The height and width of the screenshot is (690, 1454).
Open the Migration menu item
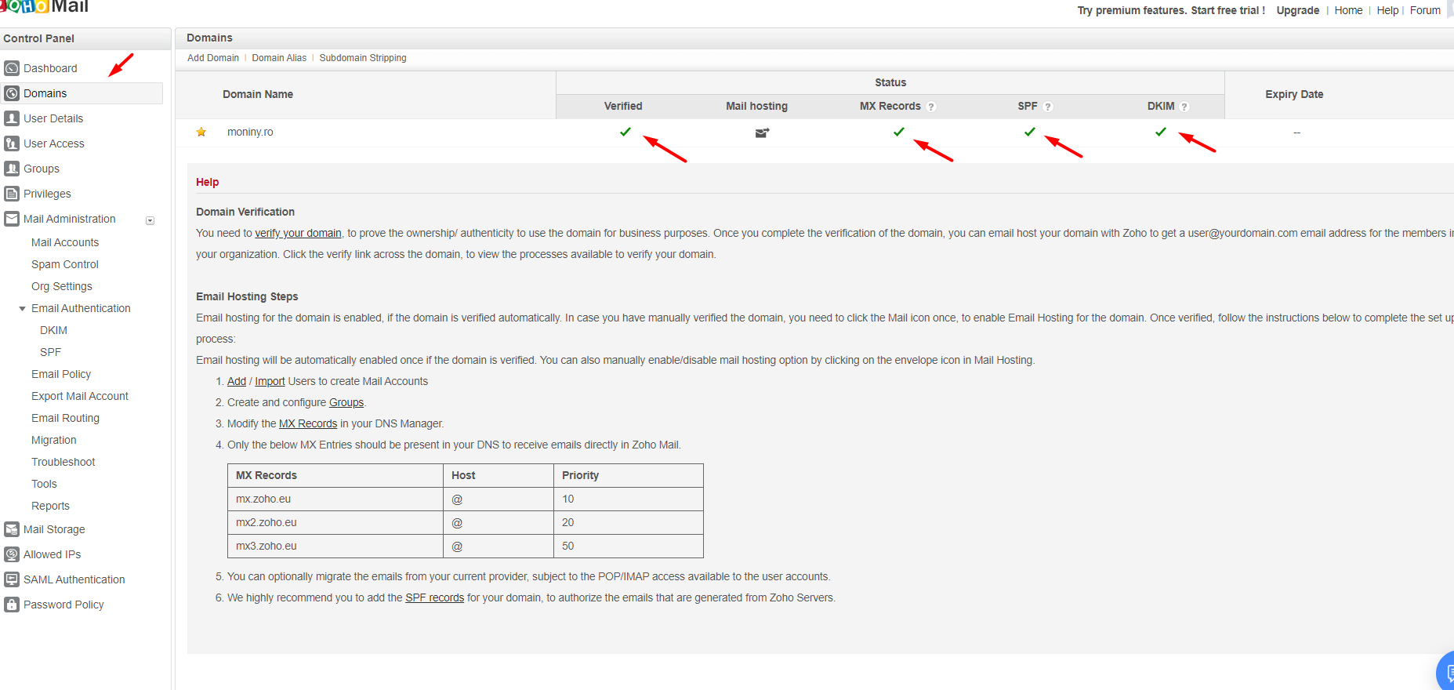[x=54, y=440]
